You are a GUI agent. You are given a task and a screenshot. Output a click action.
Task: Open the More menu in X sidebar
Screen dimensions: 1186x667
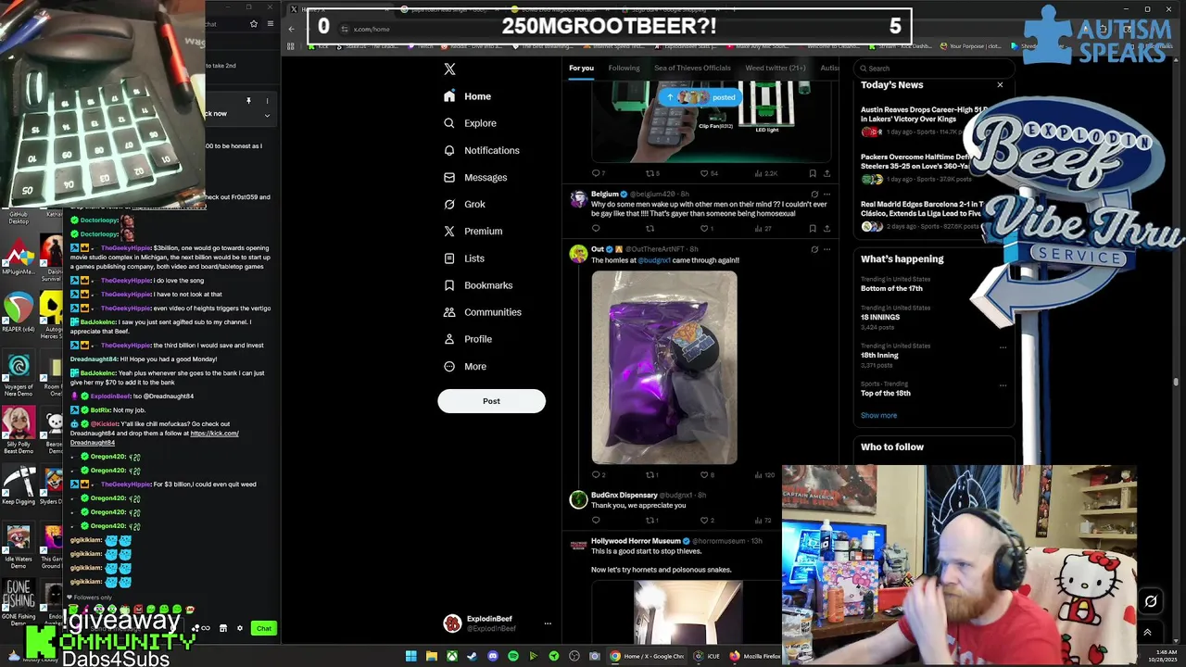pos(464,366)
